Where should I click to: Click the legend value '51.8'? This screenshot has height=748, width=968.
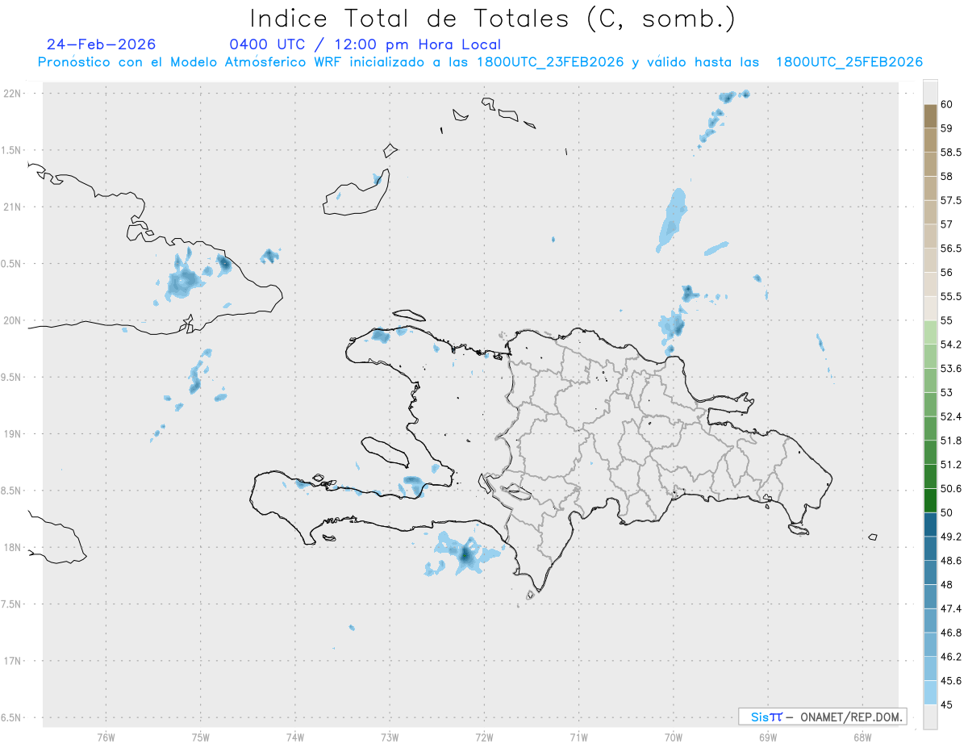click(x=951, y=441)
